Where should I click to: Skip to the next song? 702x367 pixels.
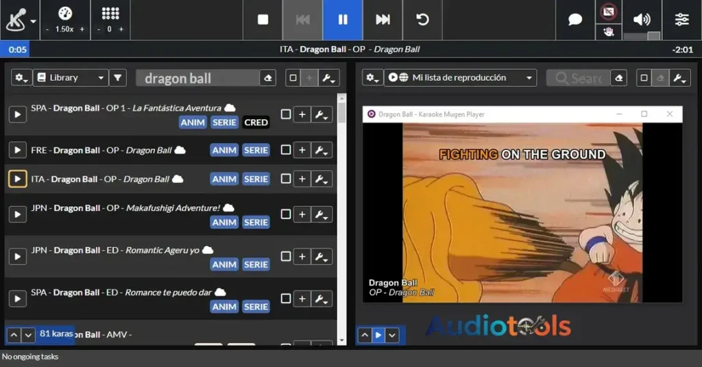pos(383,20)
